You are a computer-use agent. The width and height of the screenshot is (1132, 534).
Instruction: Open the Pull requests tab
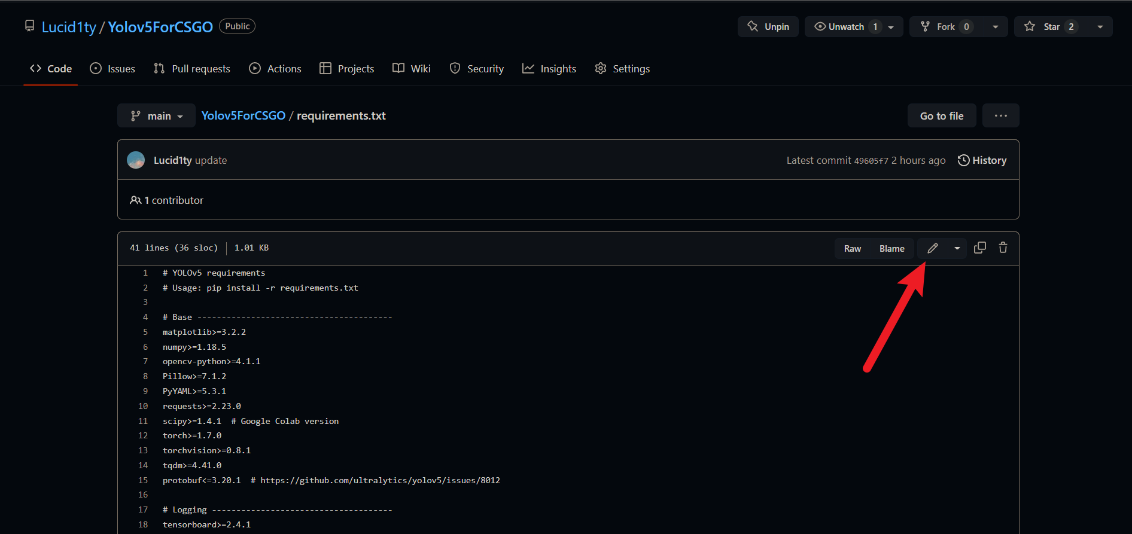[192, 69]
